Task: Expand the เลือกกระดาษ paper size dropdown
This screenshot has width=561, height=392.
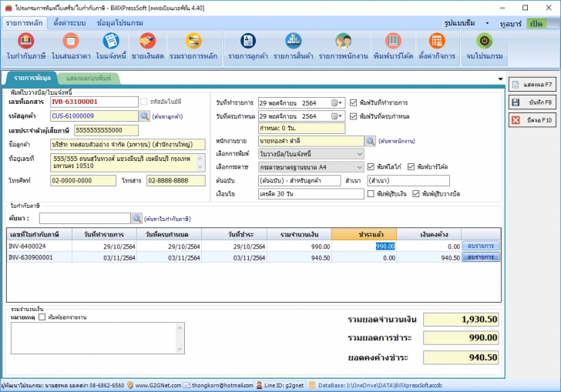Action: tap(359, 166)
